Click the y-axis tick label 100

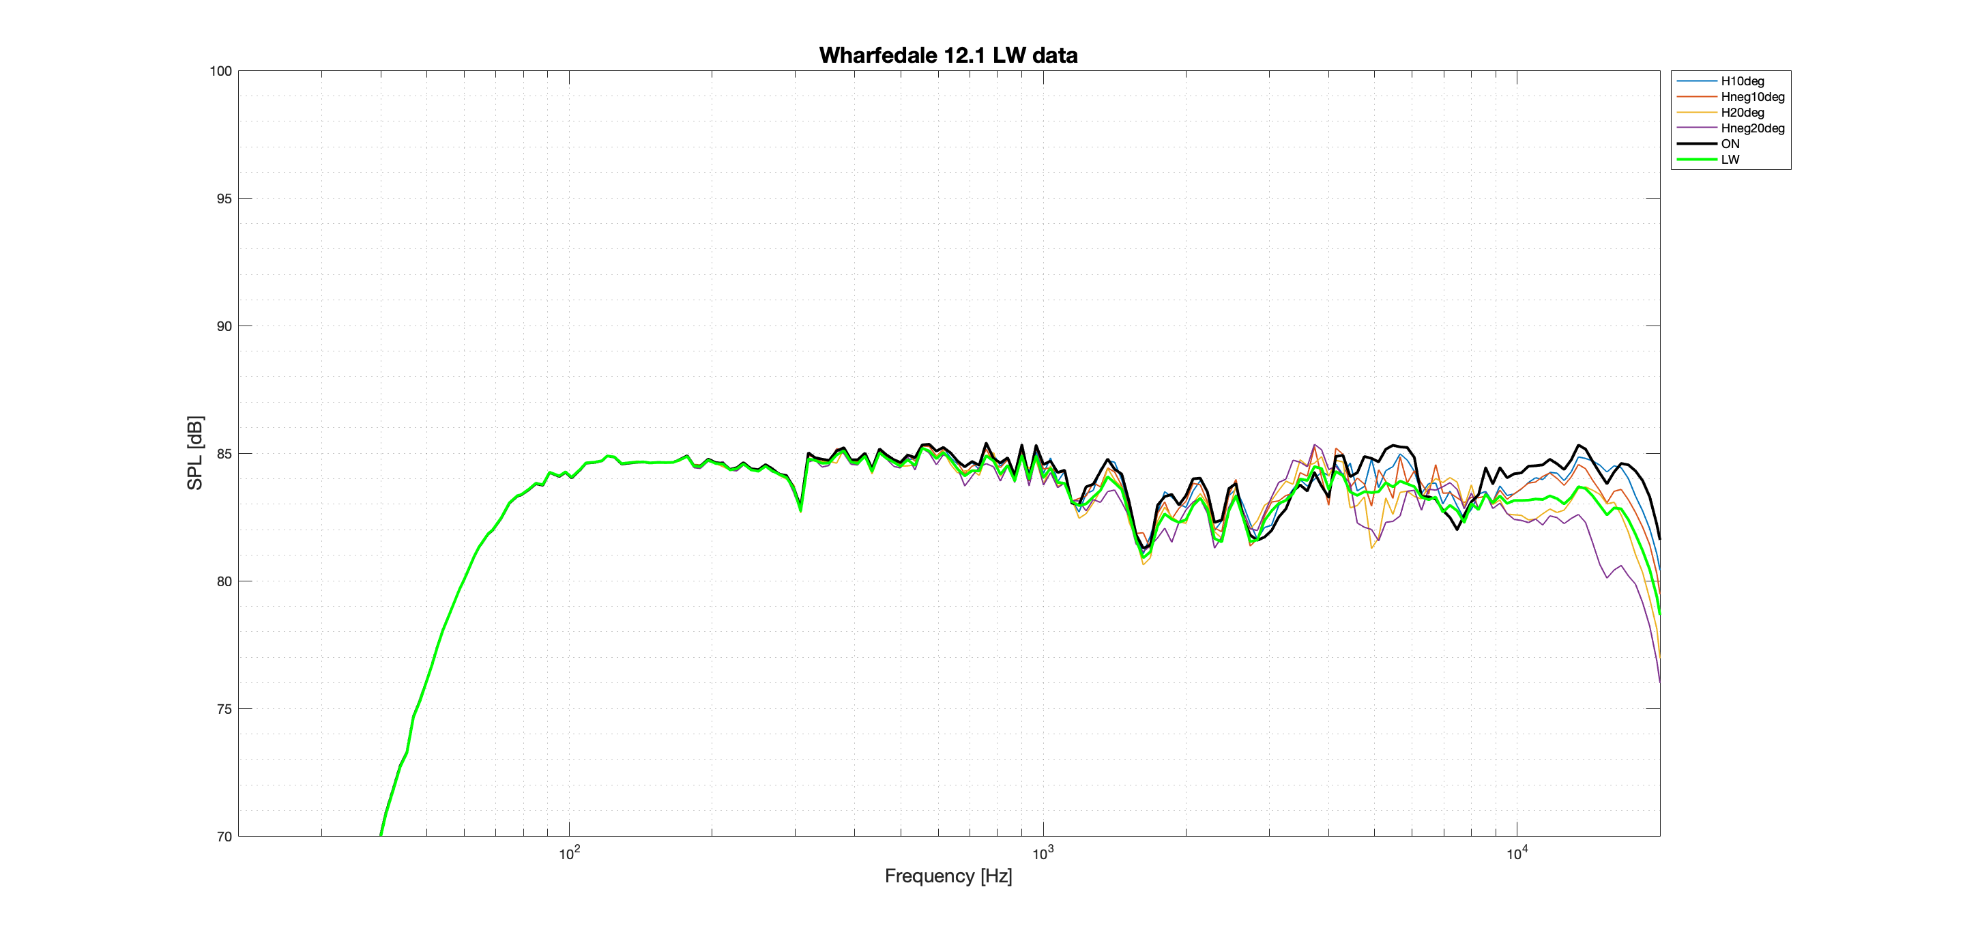(x=220, y=71)
